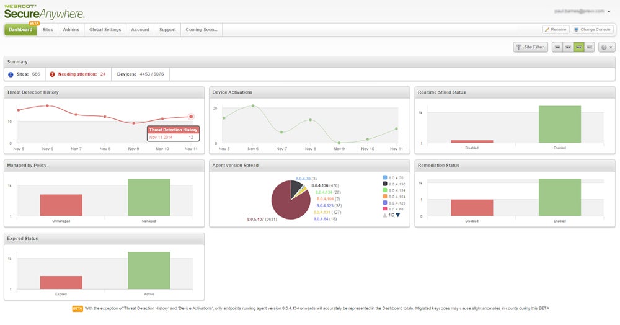Select the one-column layout icon
The image size is (620, 325).
pyautogui.click(x=558, y=47)
